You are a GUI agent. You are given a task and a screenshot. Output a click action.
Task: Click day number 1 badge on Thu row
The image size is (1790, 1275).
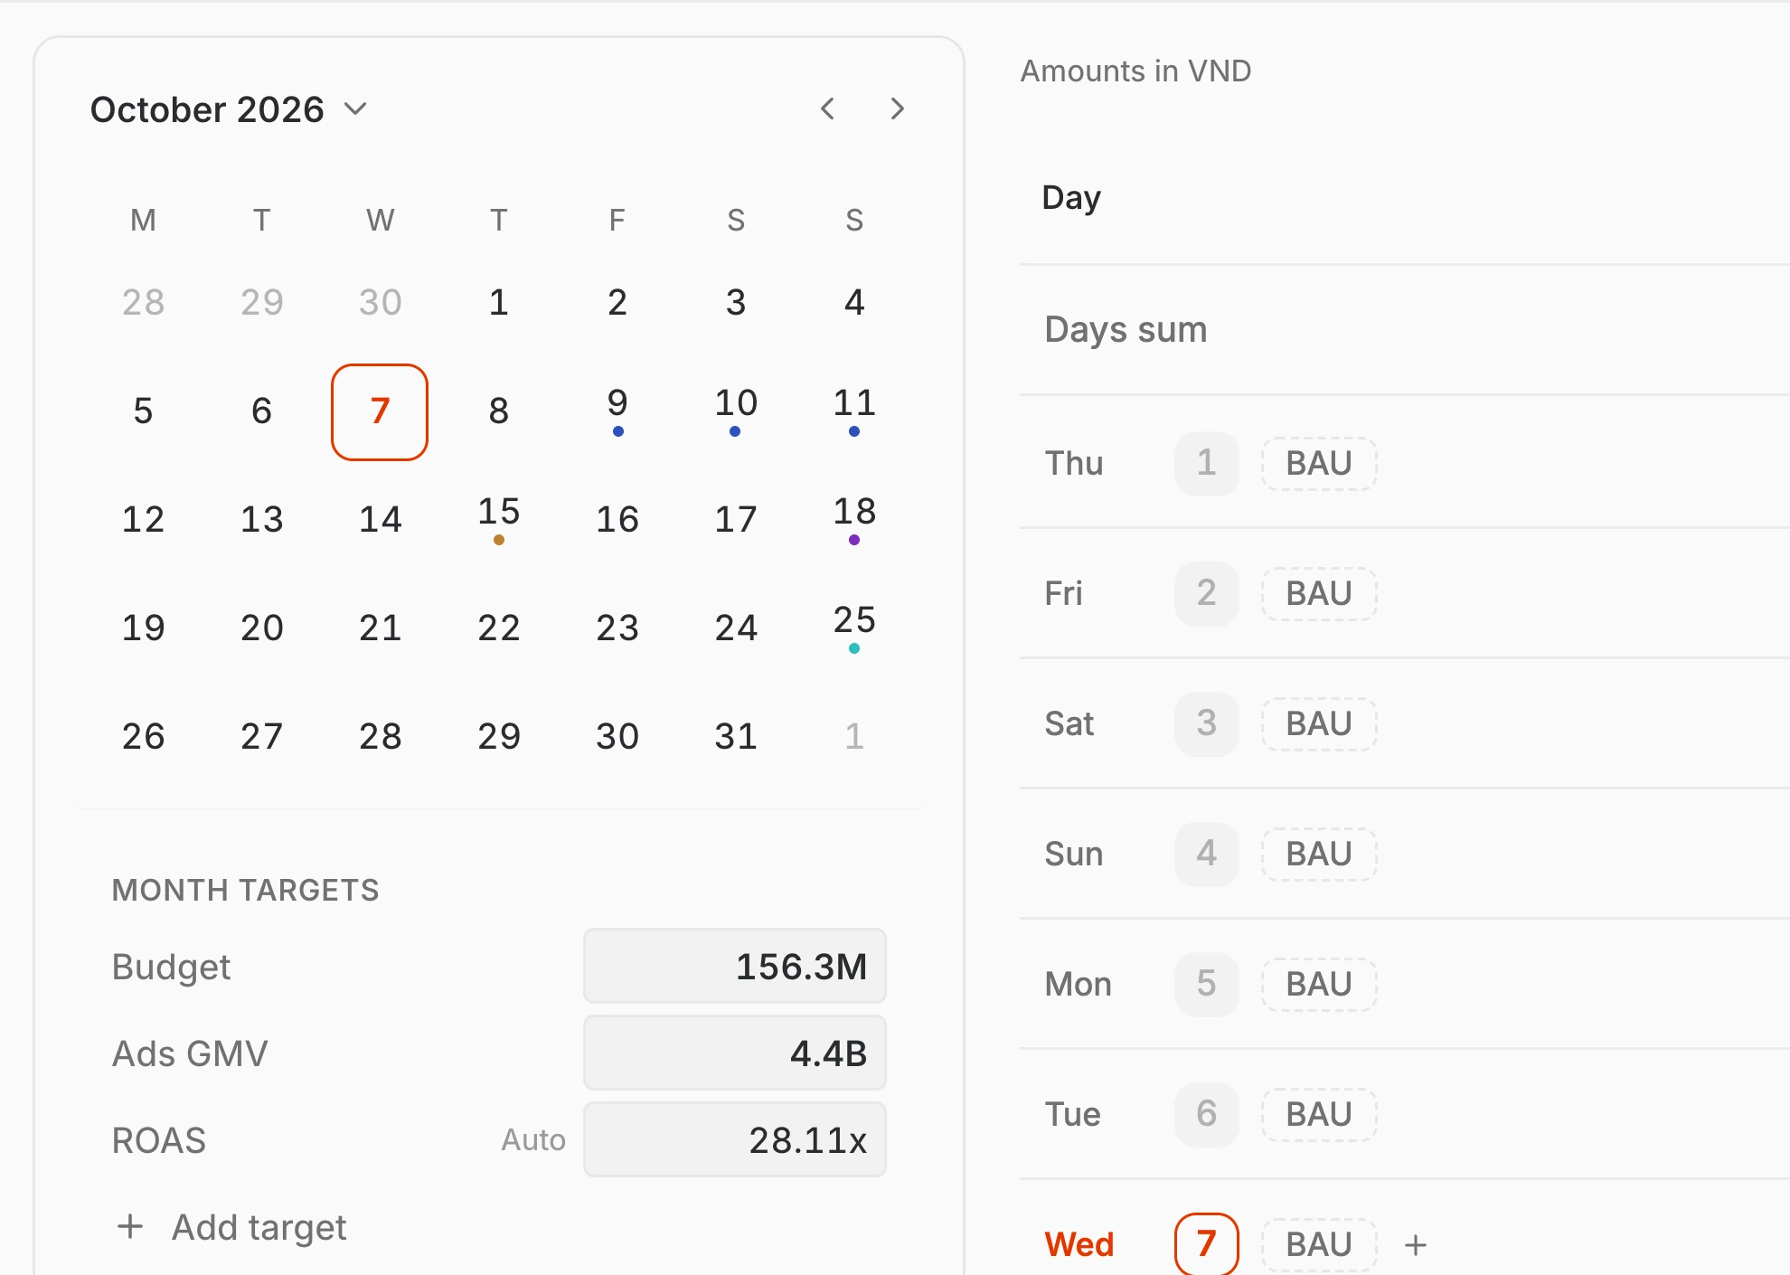(1206, 464)
